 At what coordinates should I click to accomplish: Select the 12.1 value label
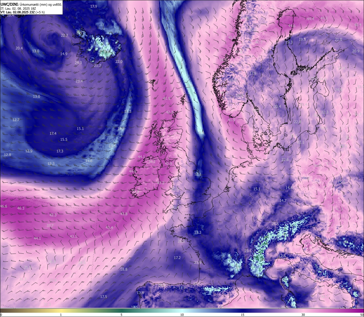pos(198,174)
